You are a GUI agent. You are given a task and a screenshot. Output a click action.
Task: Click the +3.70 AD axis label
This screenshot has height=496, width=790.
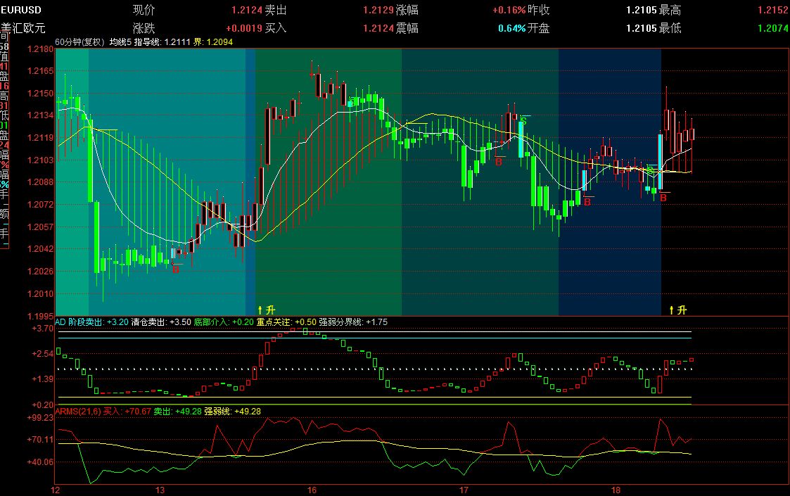(x=42, y=328)
